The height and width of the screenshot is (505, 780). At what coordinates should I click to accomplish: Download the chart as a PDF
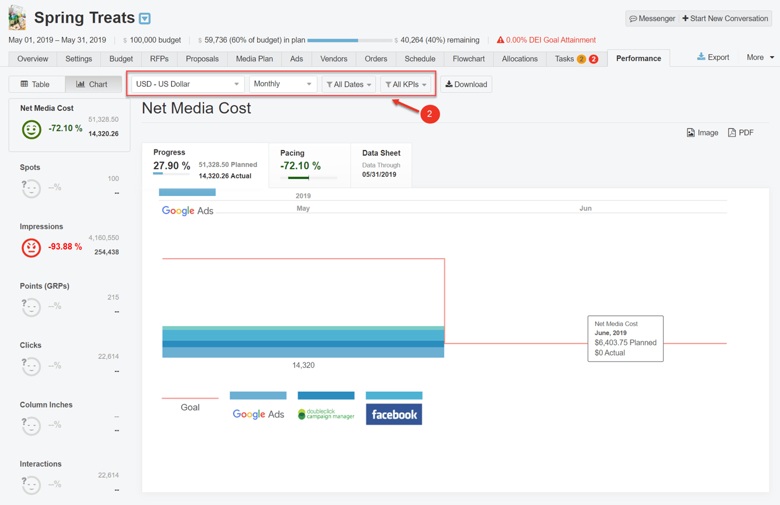(x=741, y=132)
